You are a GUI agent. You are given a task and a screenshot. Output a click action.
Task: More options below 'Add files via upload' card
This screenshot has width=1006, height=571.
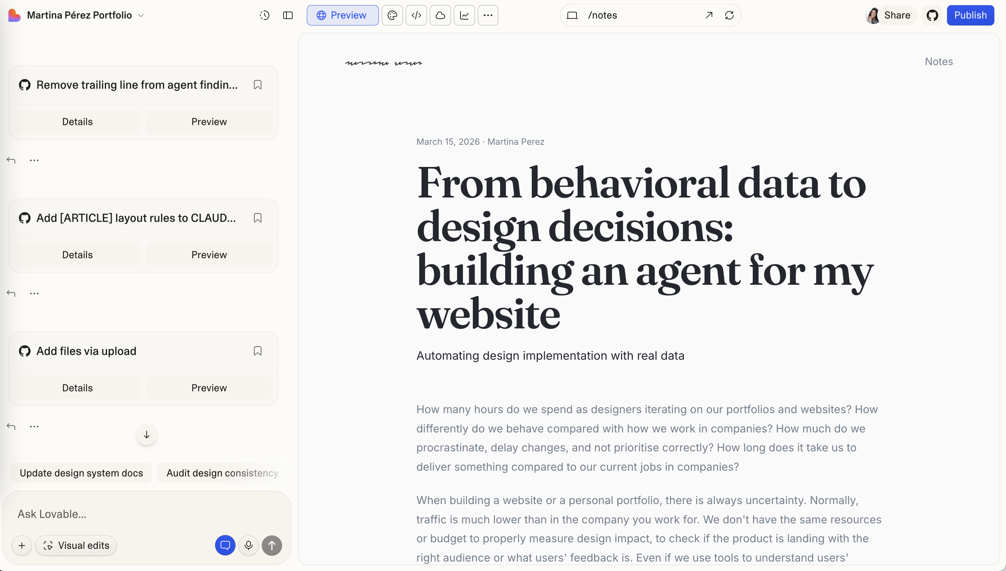[34, 426]
